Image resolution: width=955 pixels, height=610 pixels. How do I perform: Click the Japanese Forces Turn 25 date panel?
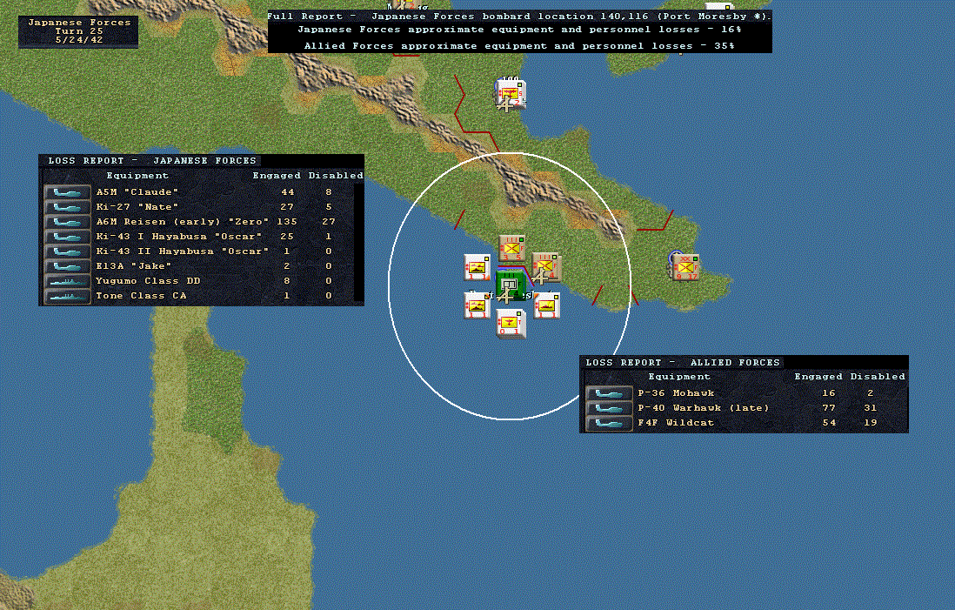coord(78,31)
